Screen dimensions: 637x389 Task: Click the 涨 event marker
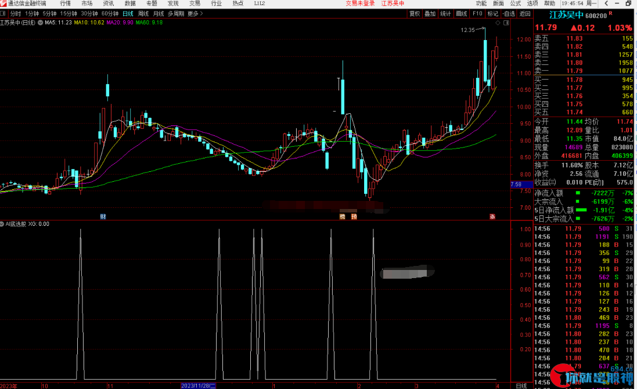coord(492,217)
